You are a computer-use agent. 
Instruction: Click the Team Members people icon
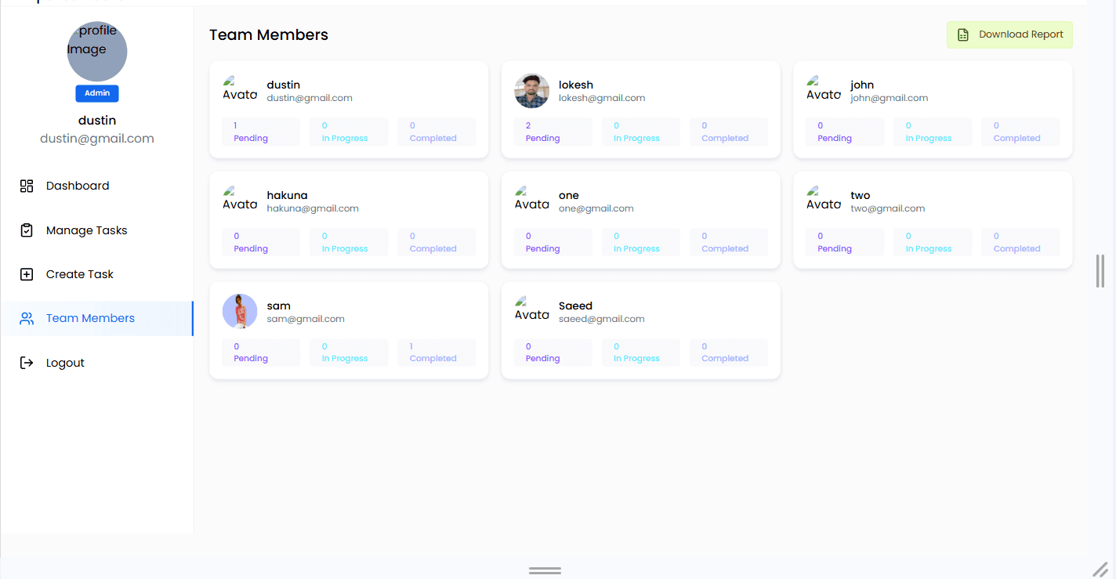27,318
